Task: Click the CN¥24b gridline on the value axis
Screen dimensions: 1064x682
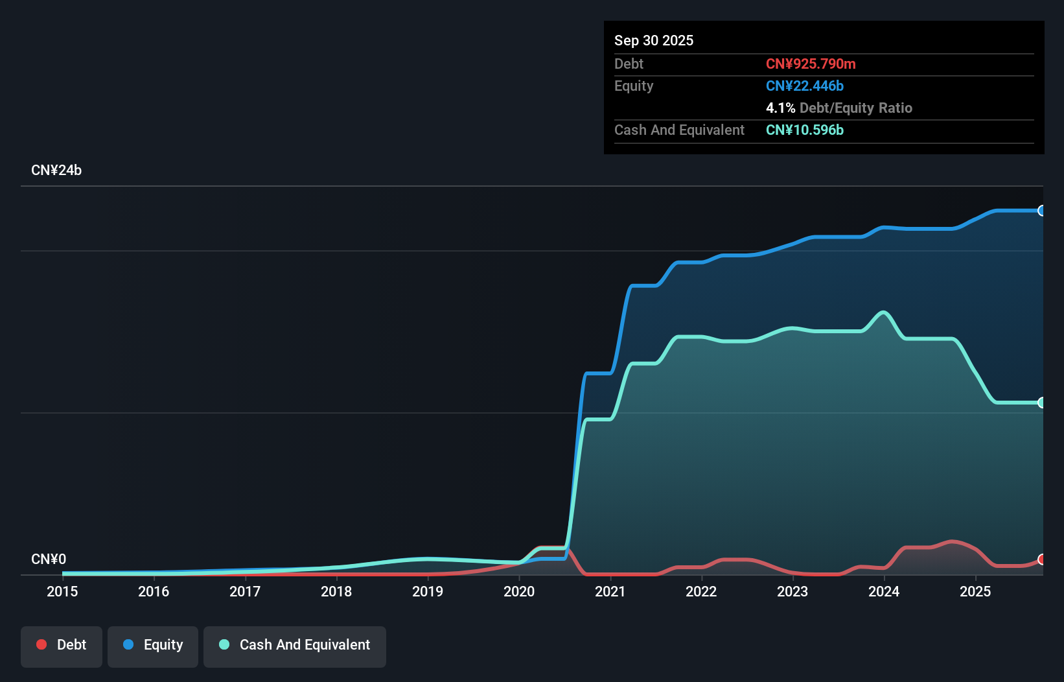Action: [57, 170]
